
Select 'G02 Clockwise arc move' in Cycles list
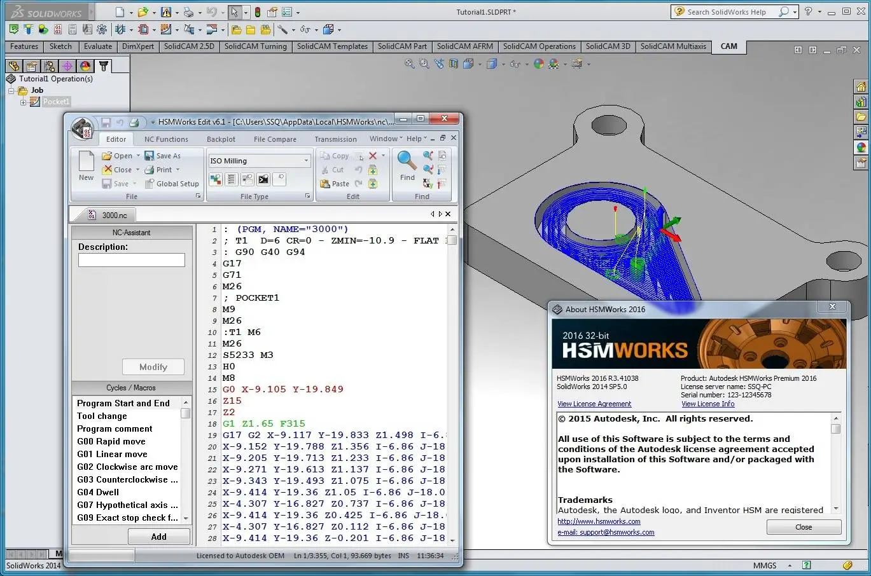tap(127, 467)
